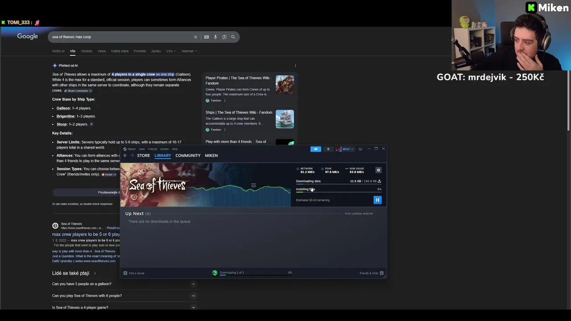Open options dots under the Ships result

click(224, 130)
